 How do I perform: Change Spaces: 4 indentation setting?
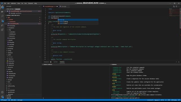pos(157,100)
